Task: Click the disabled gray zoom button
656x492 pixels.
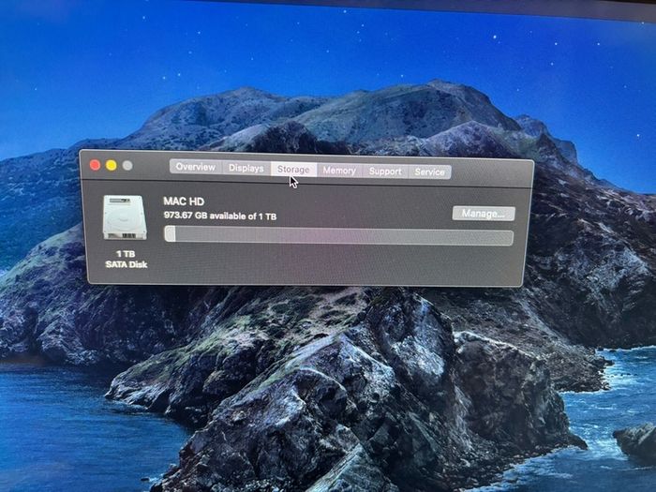Action: pos(127,166)
